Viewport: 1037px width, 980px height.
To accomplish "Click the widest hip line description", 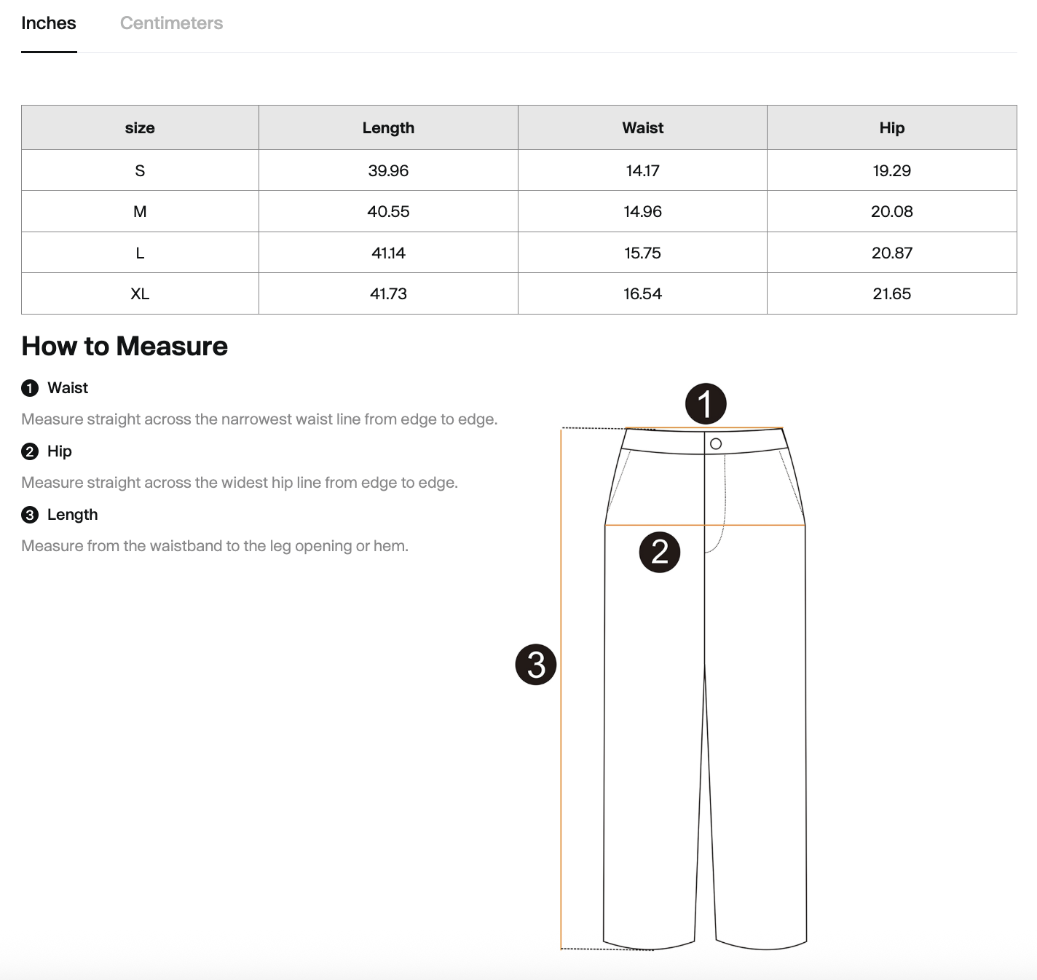I will coord(240,483).
